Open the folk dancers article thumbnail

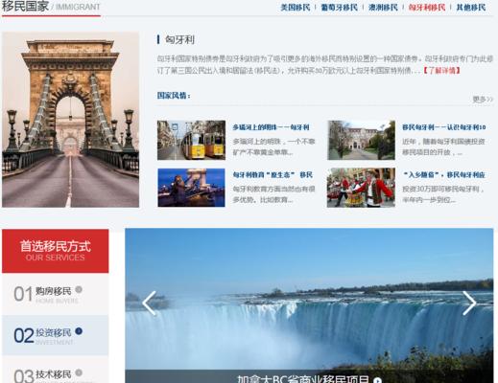(361, 188)
